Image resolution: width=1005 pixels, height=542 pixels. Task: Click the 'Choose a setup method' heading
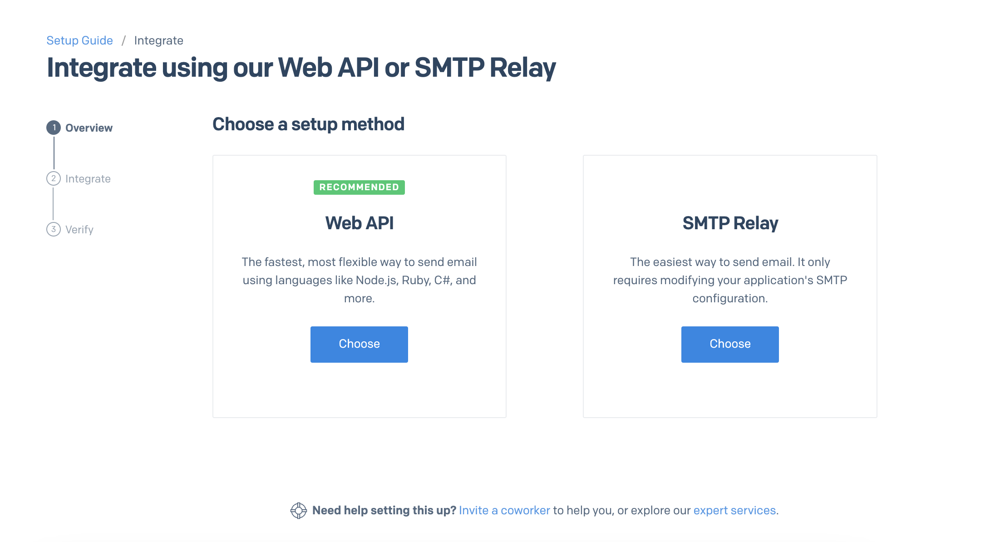click(x=308, y=124)
